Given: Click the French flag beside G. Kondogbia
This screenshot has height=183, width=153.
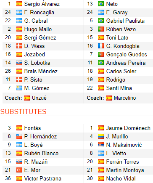Looking at the screenshot, I should tap(101, 46).
